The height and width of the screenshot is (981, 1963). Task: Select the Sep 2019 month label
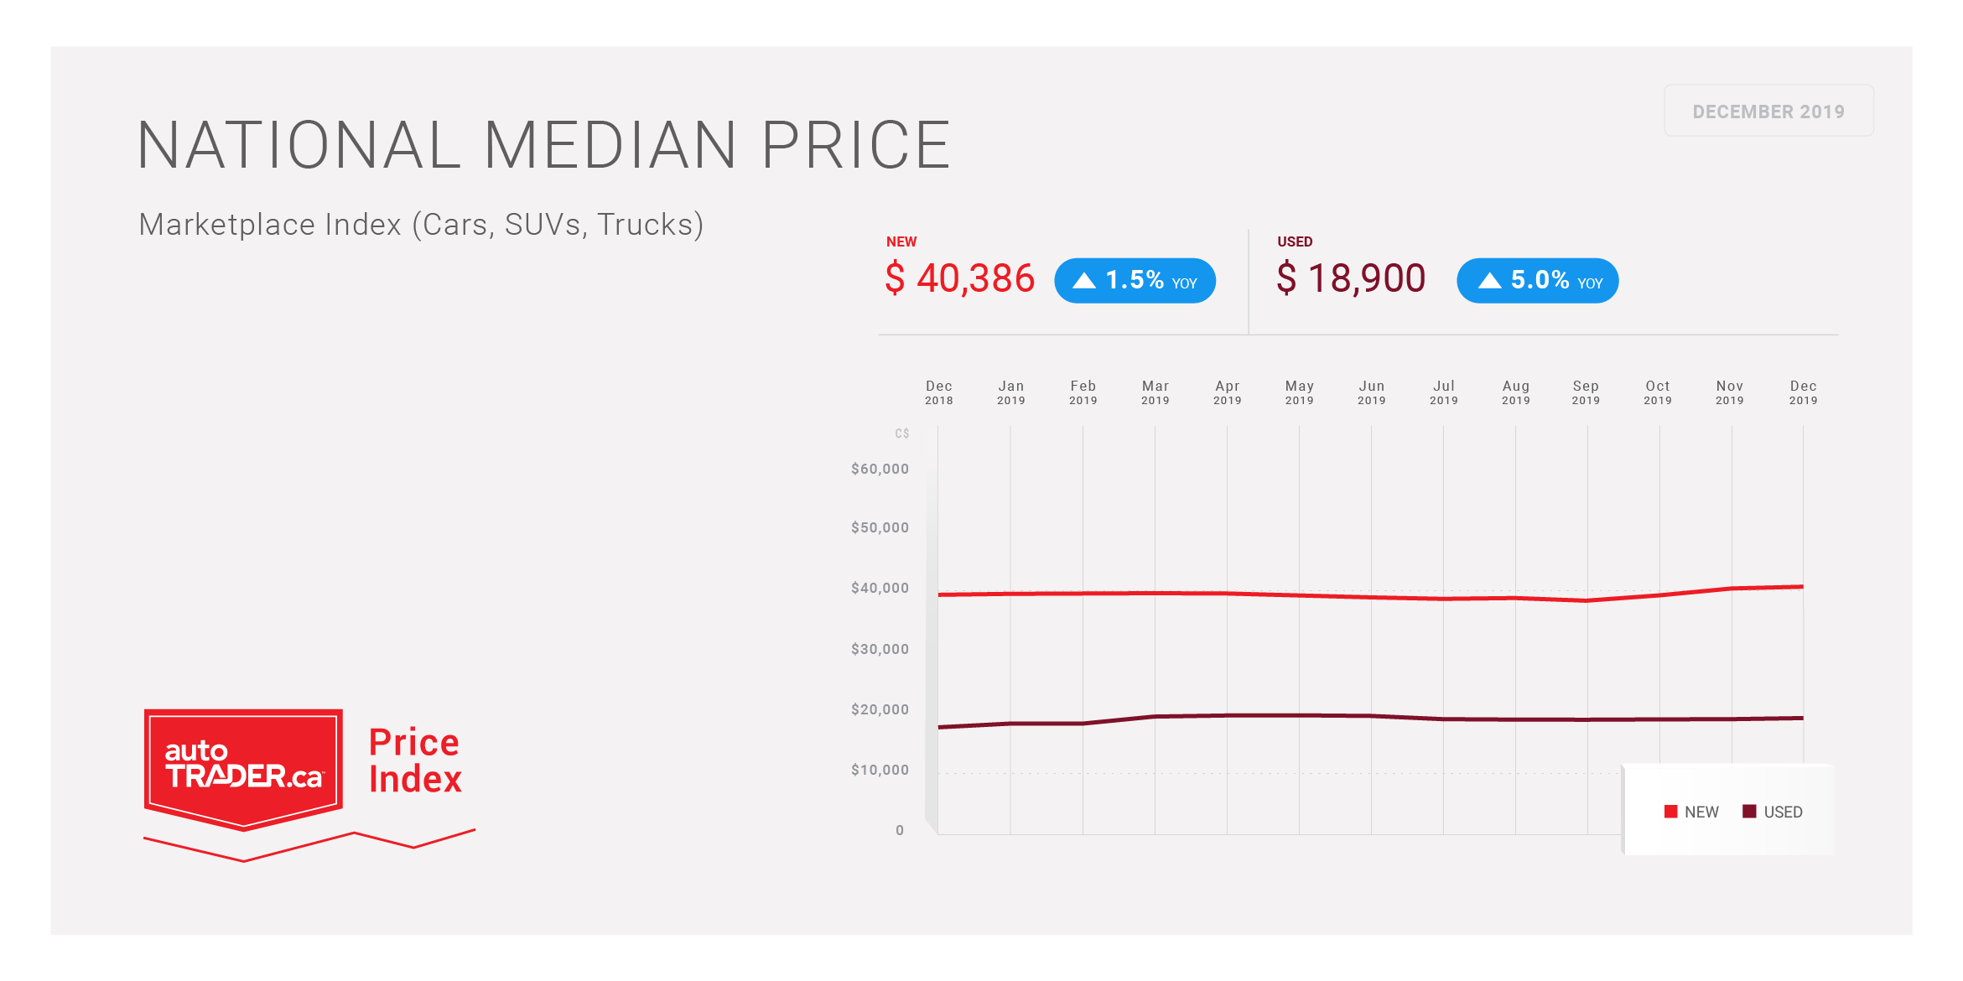tap(1586, 392)
